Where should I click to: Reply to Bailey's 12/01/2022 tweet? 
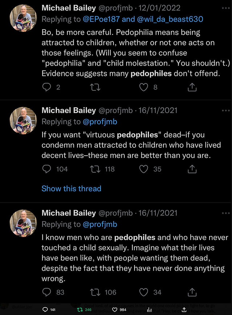pos(47,87)
